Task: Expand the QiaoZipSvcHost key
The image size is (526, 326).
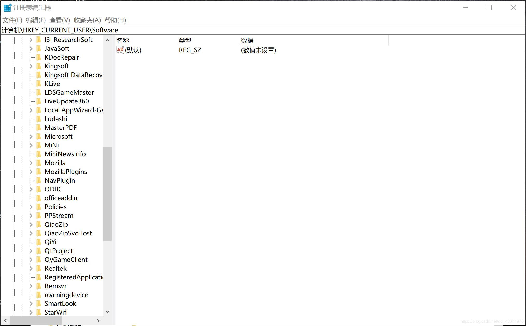Action: tap(31, 233)
